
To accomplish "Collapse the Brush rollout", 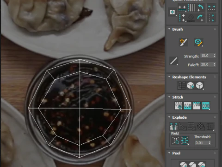I will (x=169, y=29).
